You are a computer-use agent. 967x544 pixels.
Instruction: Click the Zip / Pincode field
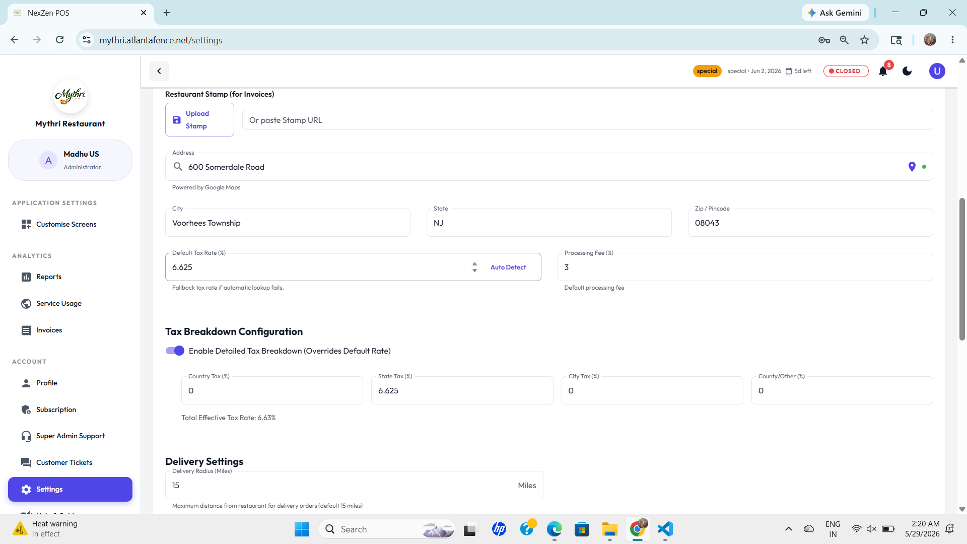(810, 223)
